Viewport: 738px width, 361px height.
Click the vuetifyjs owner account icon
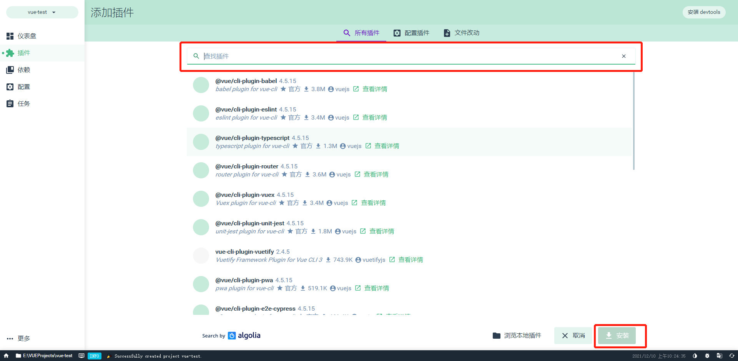(x=358, y=260)
